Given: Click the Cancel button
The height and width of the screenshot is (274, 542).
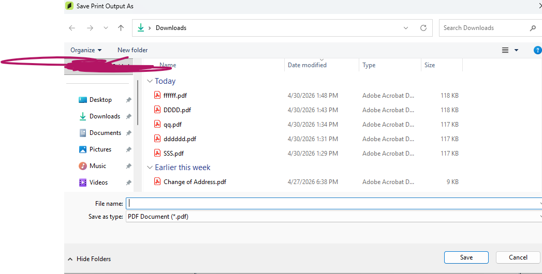Looking at the screenshot, I should (518, 257).
